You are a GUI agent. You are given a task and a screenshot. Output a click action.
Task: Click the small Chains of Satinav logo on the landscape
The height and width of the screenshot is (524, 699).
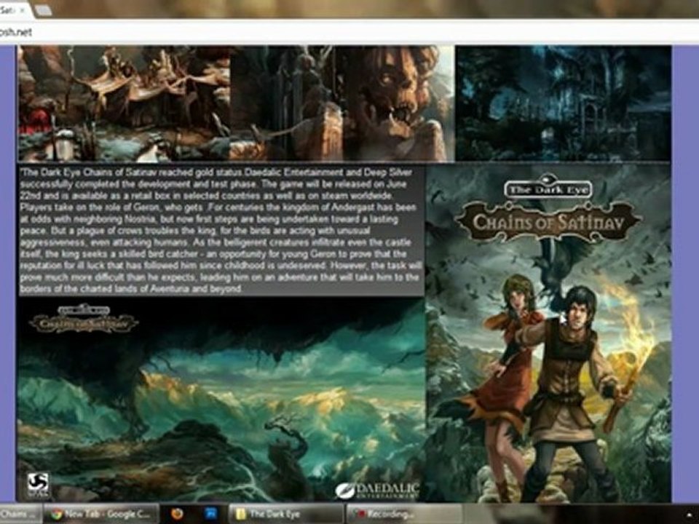pyautogui.click(x=84, y=319)
